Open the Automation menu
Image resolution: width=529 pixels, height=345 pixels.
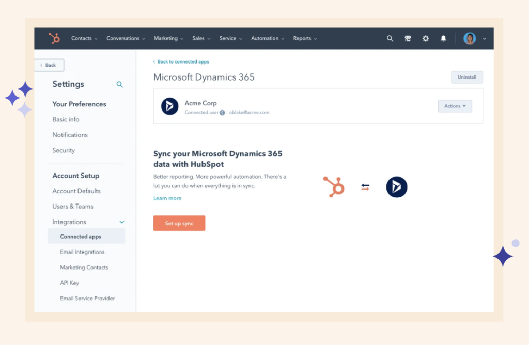coord(268,38)
